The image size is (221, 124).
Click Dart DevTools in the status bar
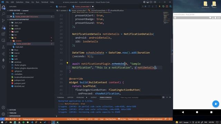pyautogui.click(x=110, y=119)
